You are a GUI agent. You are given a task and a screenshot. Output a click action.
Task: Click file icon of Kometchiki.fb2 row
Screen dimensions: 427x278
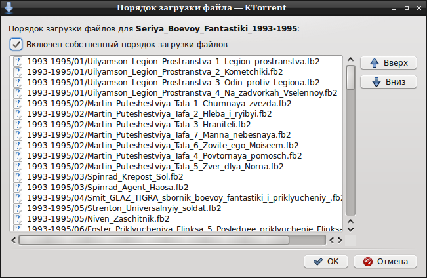click(x=18, y=72)
